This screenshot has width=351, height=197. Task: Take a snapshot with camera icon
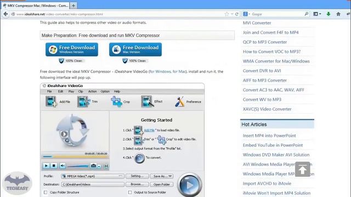coord(93,166)
